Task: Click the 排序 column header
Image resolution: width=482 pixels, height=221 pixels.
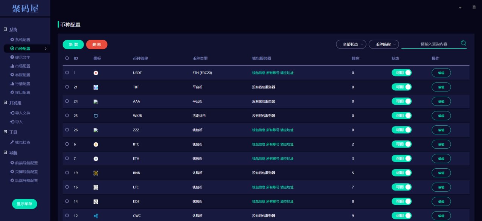Action: coord(355,58)
